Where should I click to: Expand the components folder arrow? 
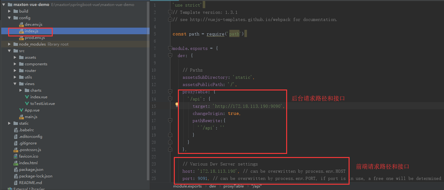[15, 64]
